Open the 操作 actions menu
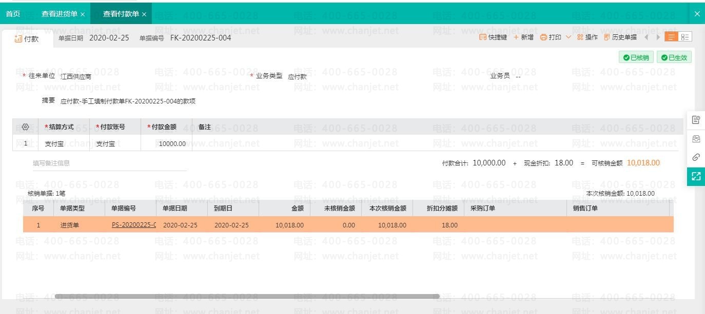The width and height of the screenshot is (705, 314). [587, 37]
